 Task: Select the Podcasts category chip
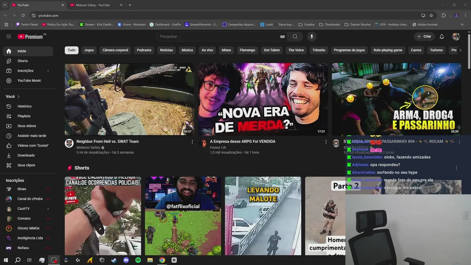pos(144,50)
